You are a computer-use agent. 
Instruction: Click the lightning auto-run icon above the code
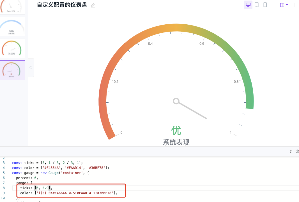(291, 151)
